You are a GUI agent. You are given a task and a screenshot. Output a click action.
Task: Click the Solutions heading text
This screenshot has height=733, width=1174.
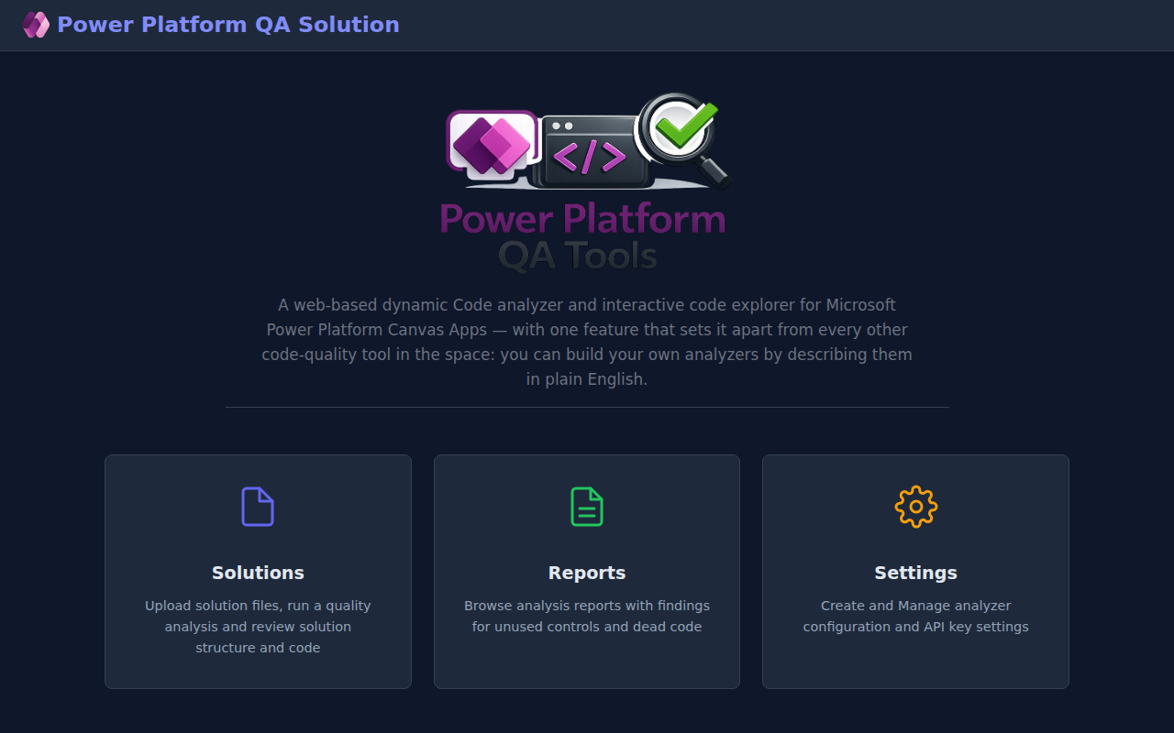pyautogui.click(x=258, y=572)
